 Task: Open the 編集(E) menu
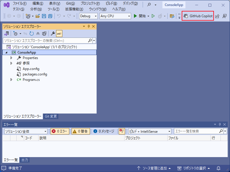[x=38, y=3]
